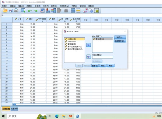The width and height of the screenshot is (162, 119).
Task: Open the 实用程序(U) menu
Action: (x=64, y=6)
